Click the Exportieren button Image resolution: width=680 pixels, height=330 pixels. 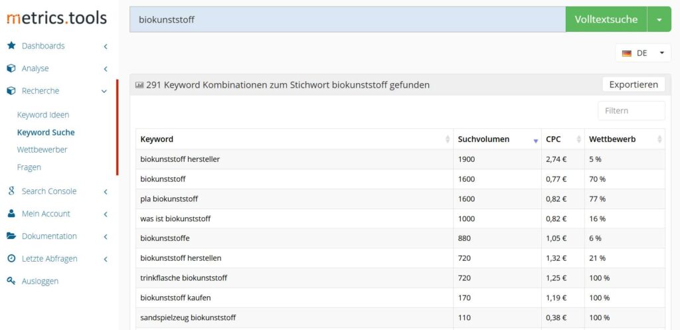[x=634, y=84]
